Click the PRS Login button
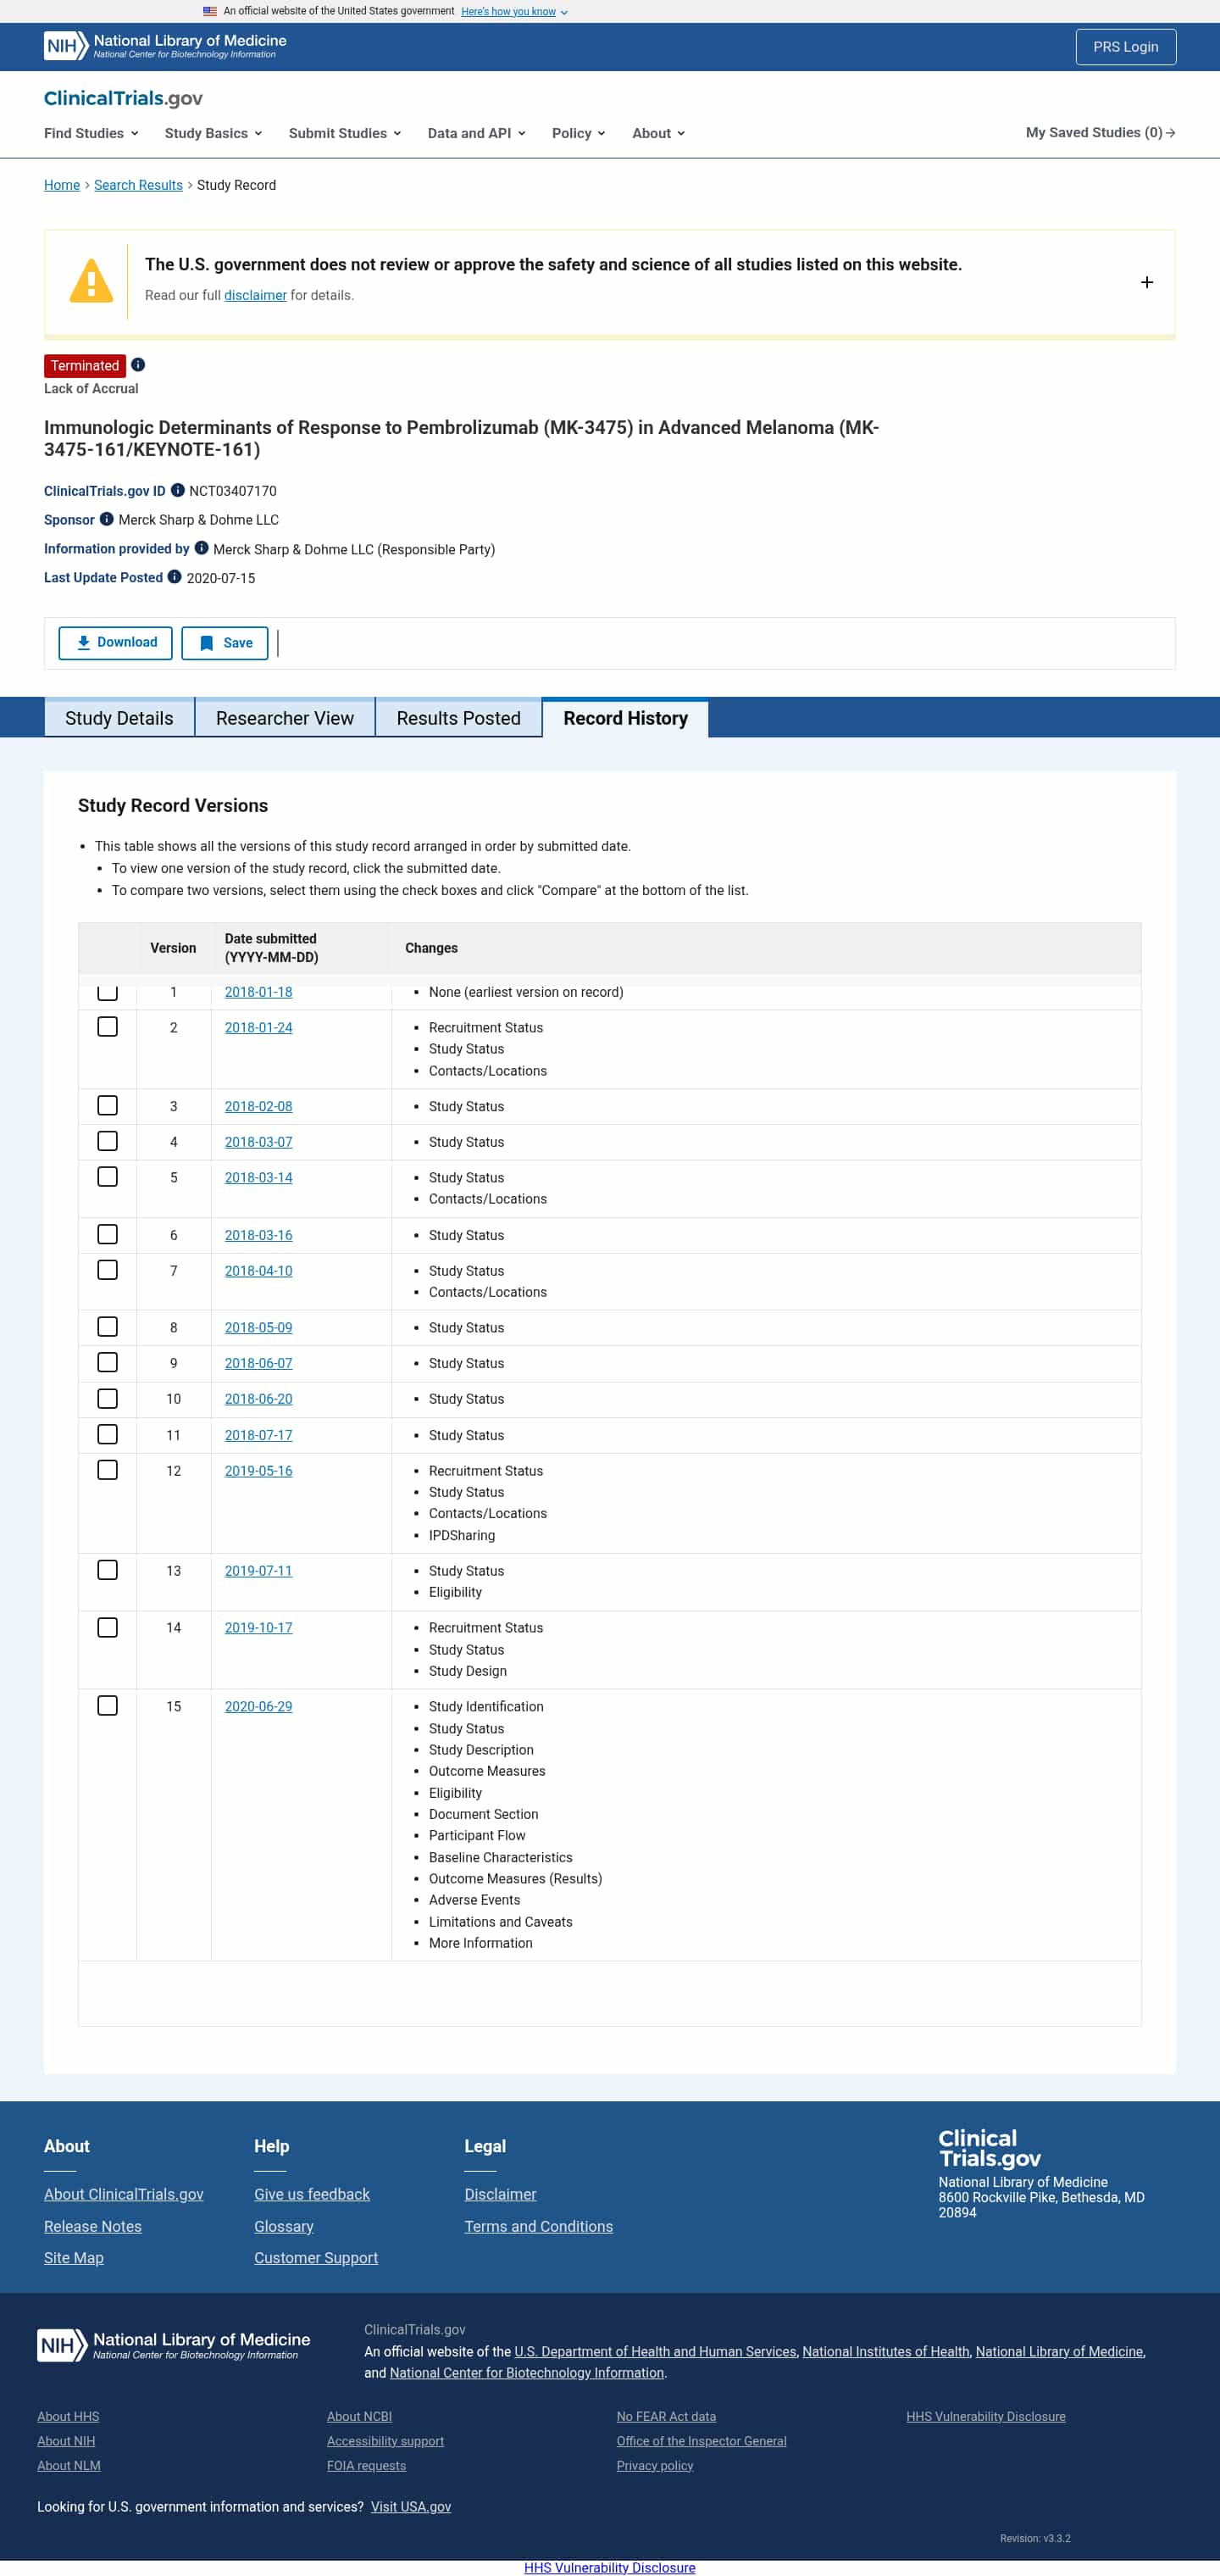Viewport: 1220px width, 2576px height. pos(1126,47)
